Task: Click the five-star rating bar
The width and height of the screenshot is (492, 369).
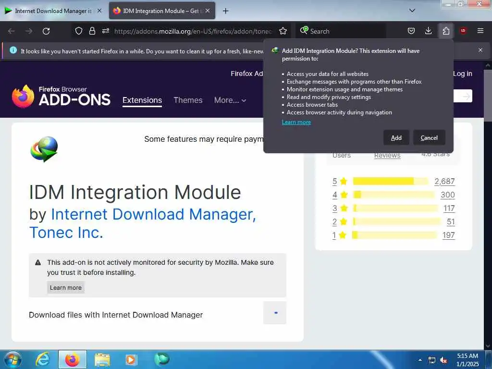Action: (390, 181)
